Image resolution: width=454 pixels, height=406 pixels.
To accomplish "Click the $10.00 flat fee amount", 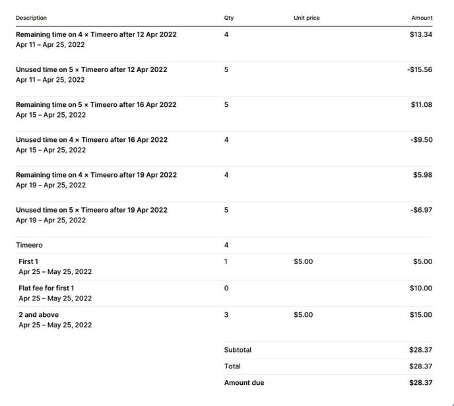I will pos(421,288).
